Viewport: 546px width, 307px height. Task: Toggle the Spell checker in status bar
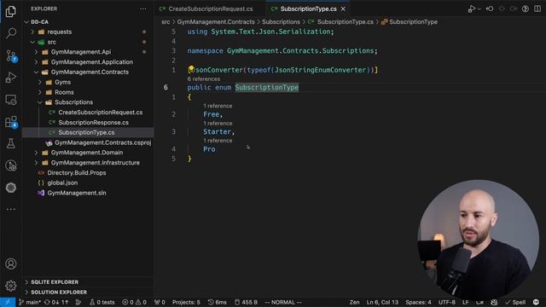point(515,302)
